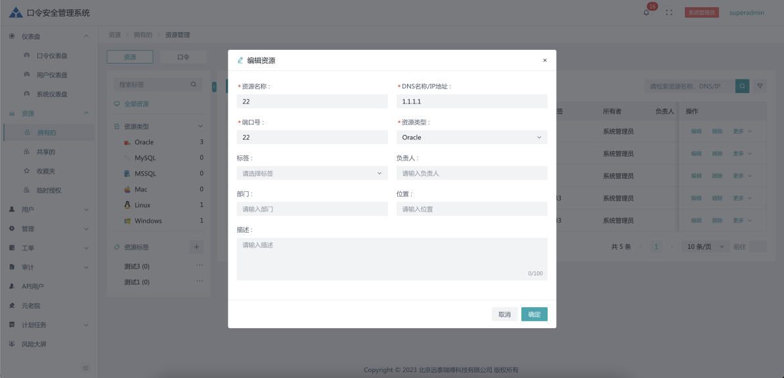784x378 pixels.
Task: Open 共享的 in the sidebar
Action: 46,152
